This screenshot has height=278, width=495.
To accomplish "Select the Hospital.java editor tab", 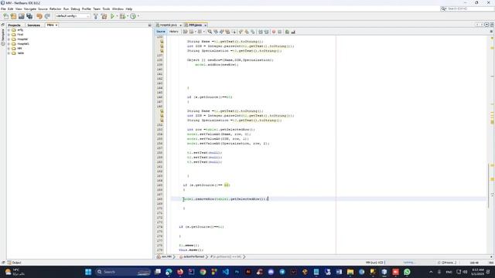I will [168, 25].
